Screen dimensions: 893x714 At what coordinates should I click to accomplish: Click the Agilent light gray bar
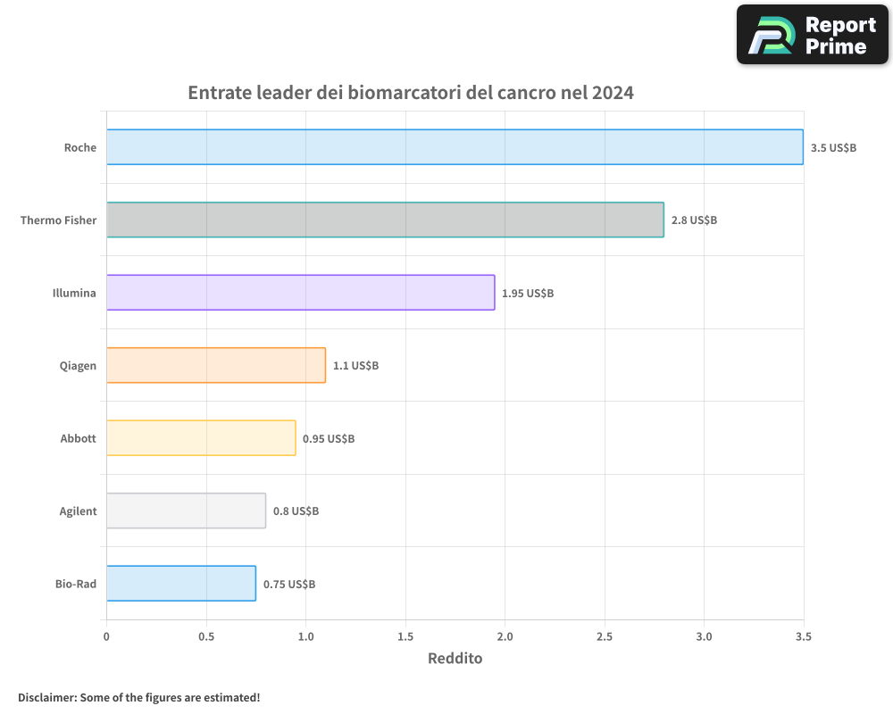click(x=186, y=511)
